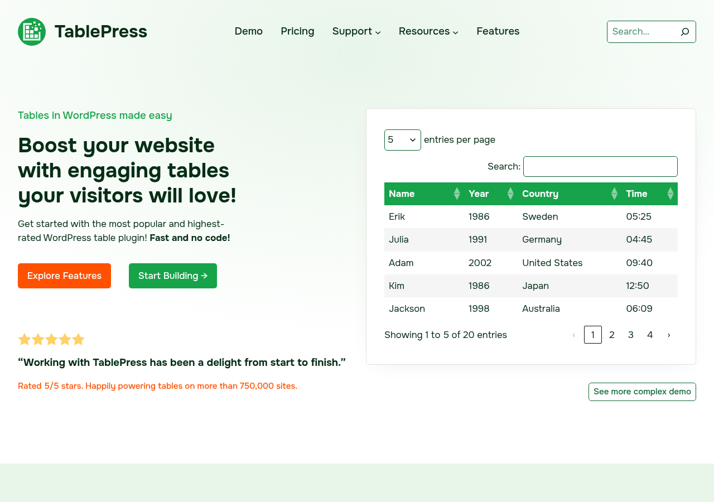Open the Rated 5/5 stars link
This screenshot has width=714, height=502.
tap(157, 386)
